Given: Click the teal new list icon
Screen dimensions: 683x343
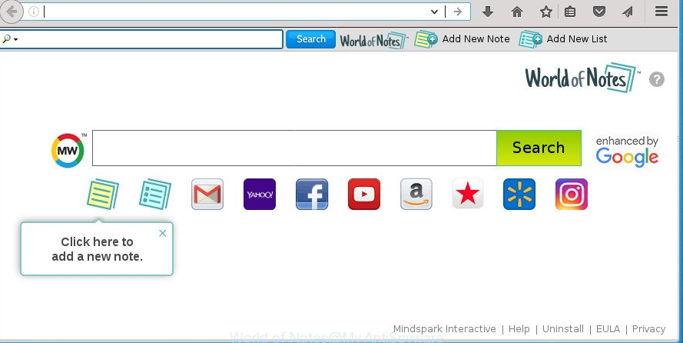Looking at the screenshot, I should point(154,195).
